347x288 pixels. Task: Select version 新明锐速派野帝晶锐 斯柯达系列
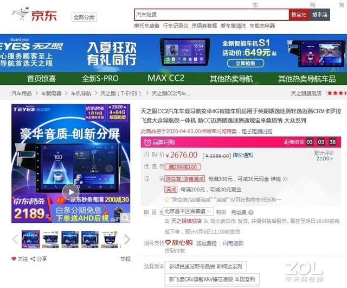pos(205,266)
